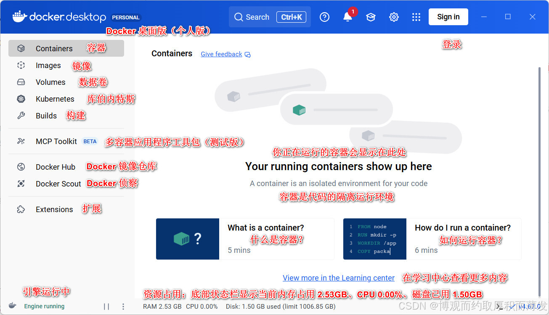
Task: Open the Images section in the sidebar
Action: (48, 66)
